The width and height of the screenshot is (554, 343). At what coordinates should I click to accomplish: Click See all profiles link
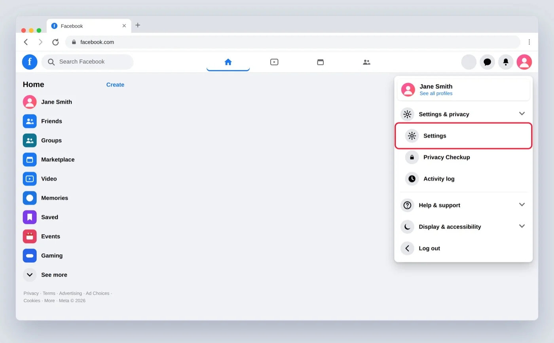[x=436, y=93]
